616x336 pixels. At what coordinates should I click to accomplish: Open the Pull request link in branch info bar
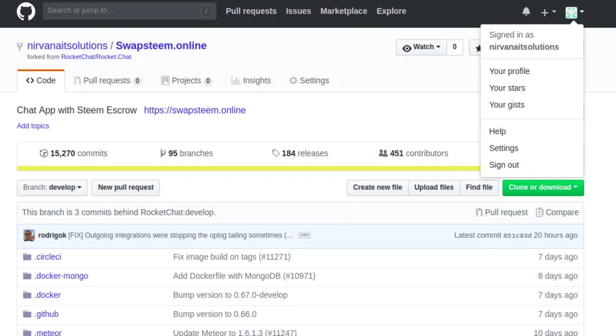pos(502,212)
